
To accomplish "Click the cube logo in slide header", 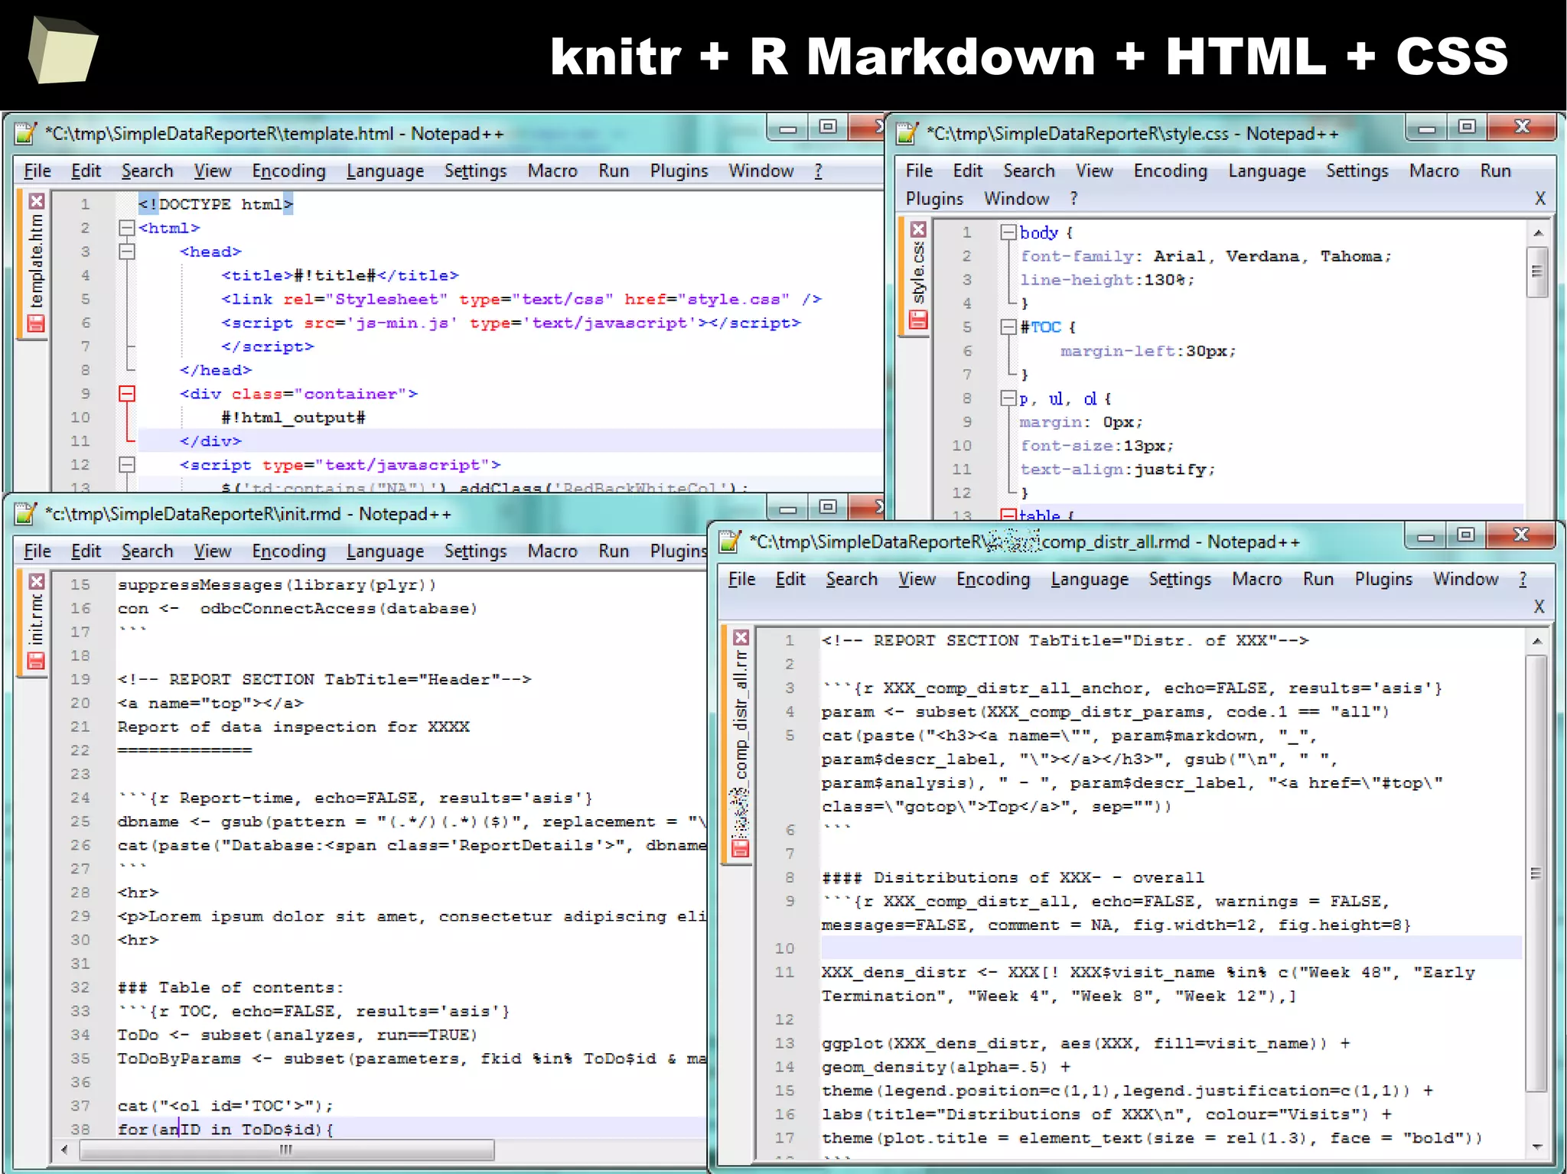I will click(63, 49).
